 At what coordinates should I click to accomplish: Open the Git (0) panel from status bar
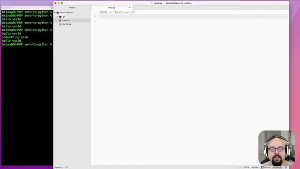277,167
